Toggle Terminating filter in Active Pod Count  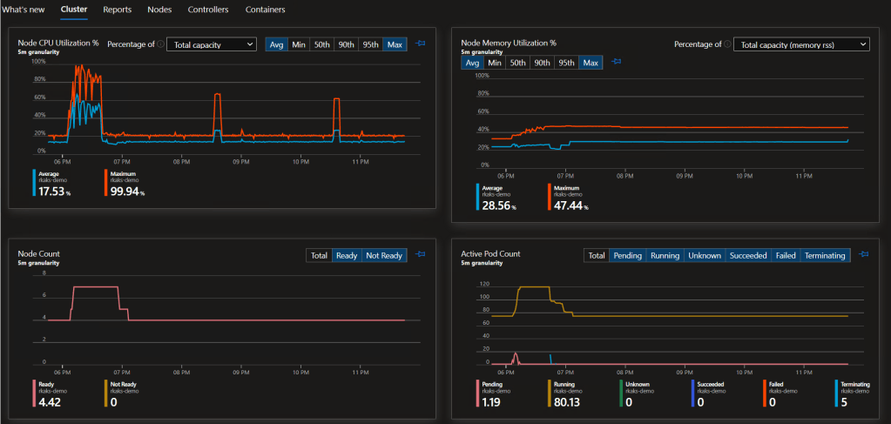[825, 256]
